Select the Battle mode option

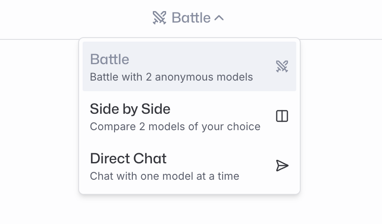(189, 66)
